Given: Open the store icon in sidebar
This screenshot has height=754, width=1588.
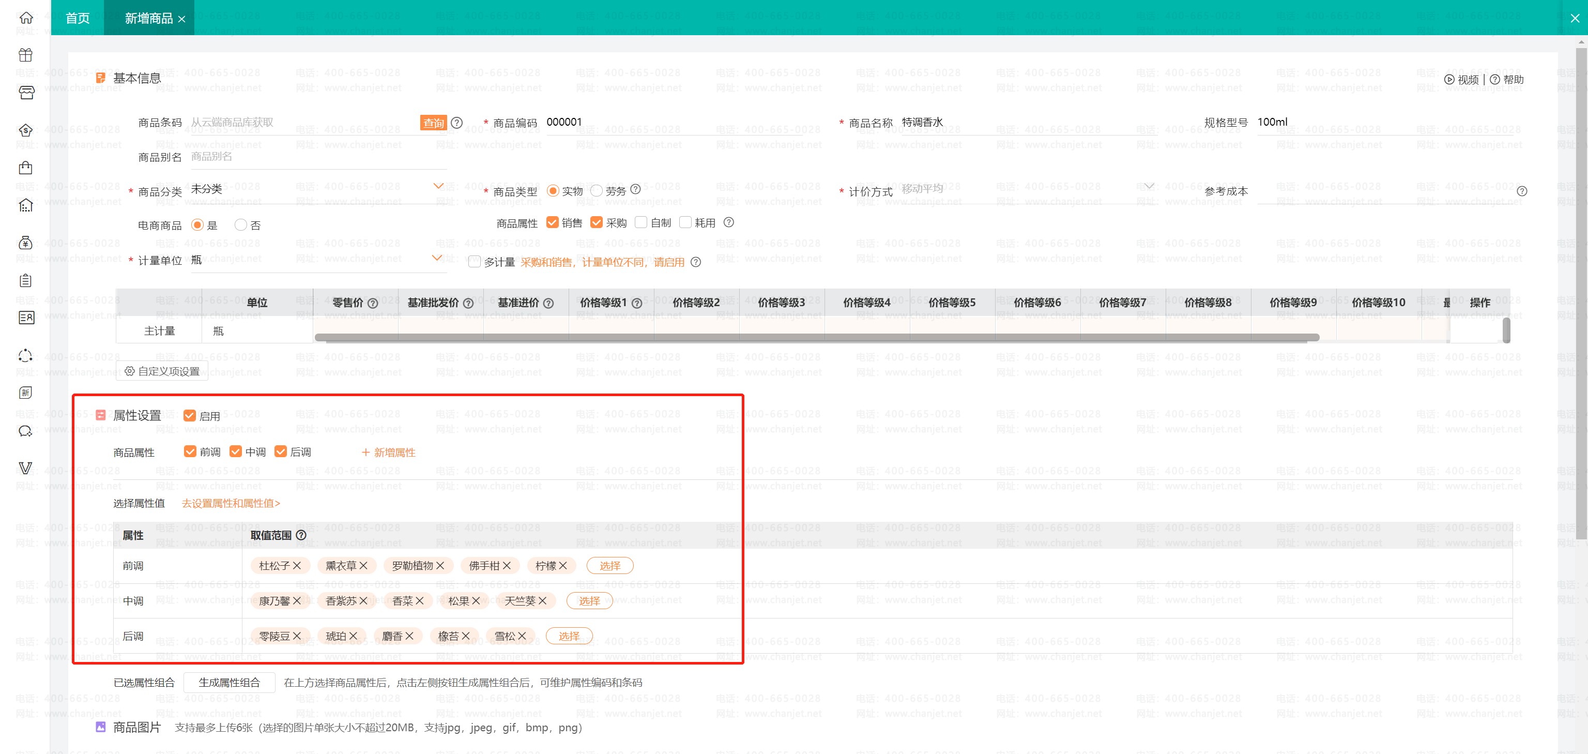Looking at the screenshot, I should [25, 93].
